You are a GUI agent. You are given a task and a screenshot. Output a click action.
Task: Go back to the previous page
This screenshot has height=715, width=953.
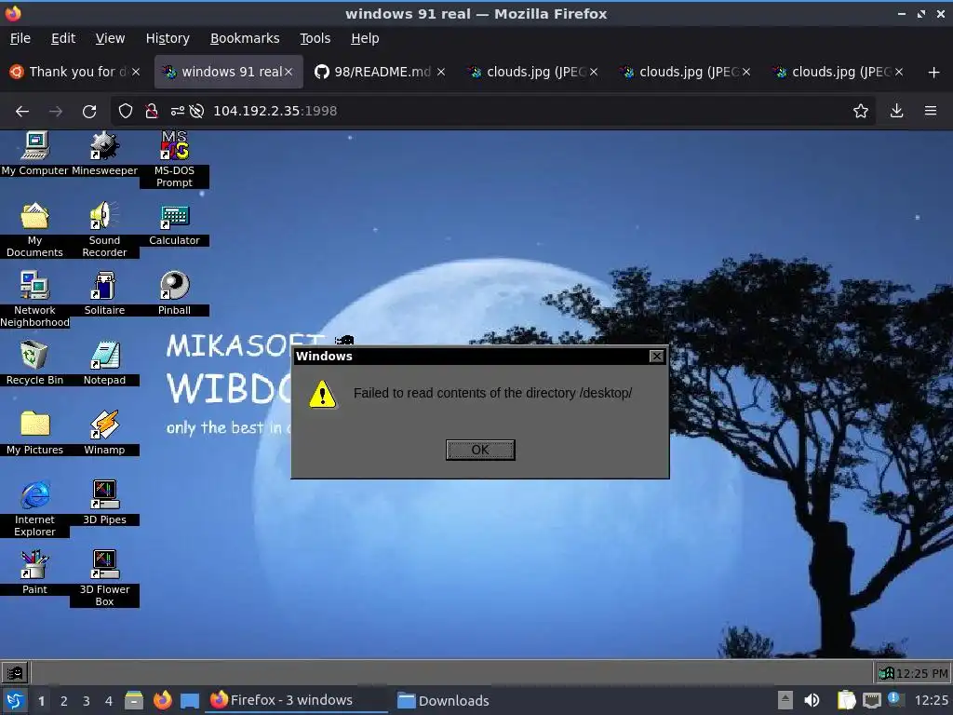click(x=22, y=112)
